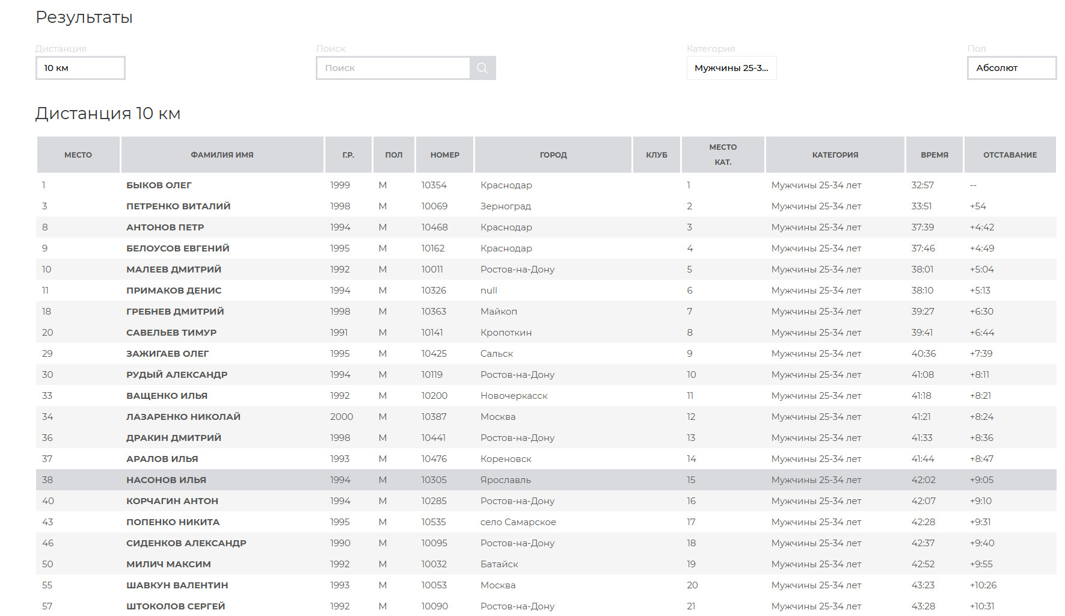Image resolution: width=1065 pixels, height=616 pixels.
Task: Select runner ГРЕБНЕВ ДМИТРИЙ
Action: (175, 312)
